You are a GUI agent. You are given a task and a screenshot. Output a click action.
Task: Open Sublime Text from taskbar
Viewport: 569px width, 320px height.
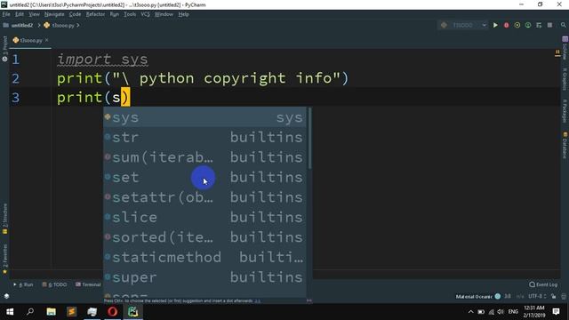click(71, 312)
